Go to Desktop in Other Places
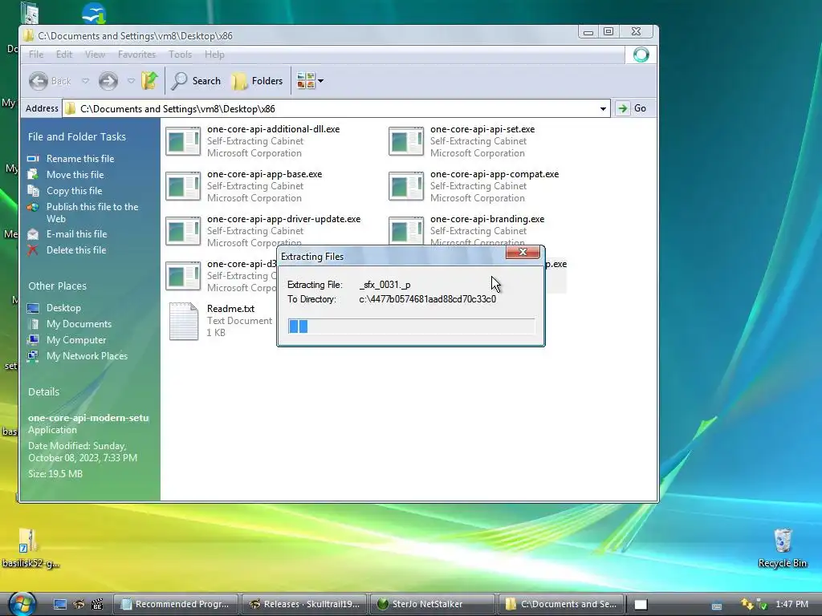Image resolution: width=822 pixels, height=616 pixels. point(63,308)
